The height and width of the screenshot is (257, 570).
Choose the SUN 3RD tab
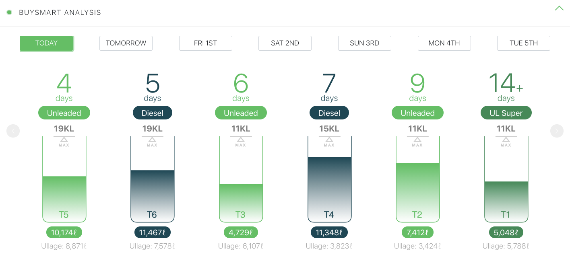click(364, 43)
